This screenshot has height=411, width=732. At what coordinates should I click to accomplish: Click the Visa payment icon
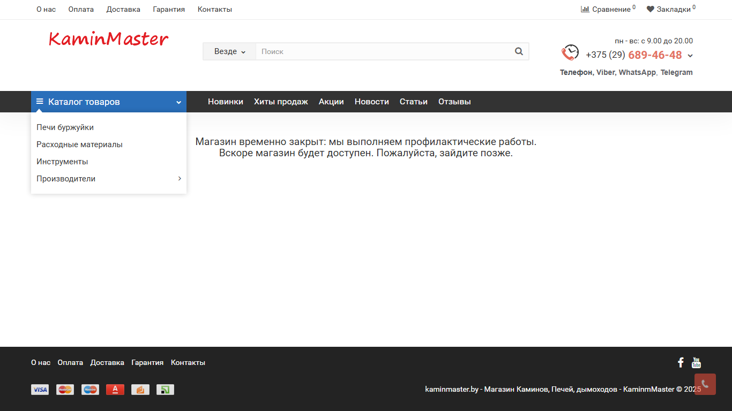click(40, 390)
